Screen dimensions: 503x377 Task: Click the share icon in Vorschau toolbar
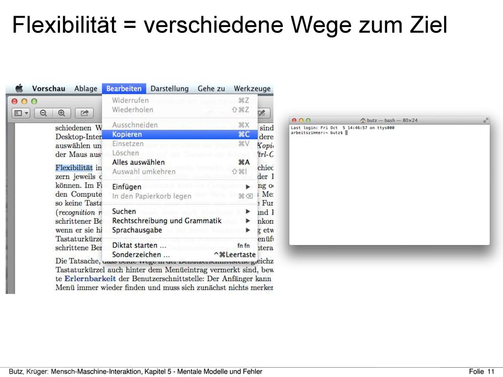pyautogui.click(x=84, y=113)
